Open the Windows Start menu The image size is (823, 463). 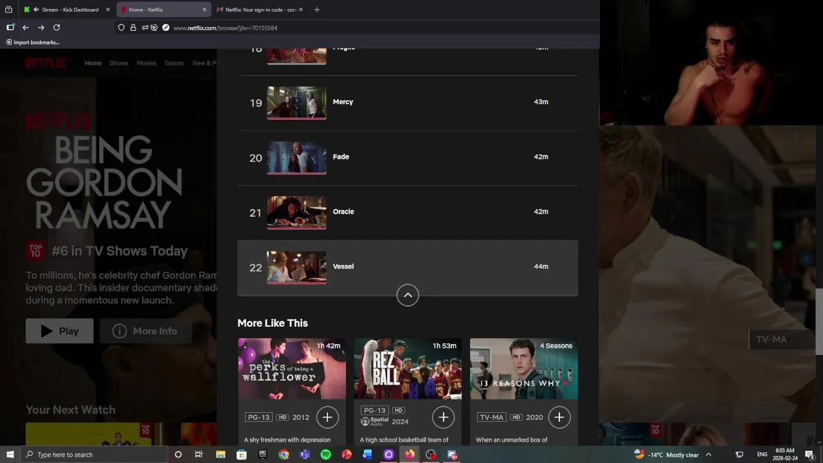click(10, 455)
